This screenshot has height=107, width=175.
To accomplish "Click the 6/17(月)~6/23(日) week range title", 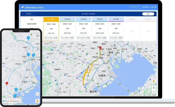I will coord(88,14).
